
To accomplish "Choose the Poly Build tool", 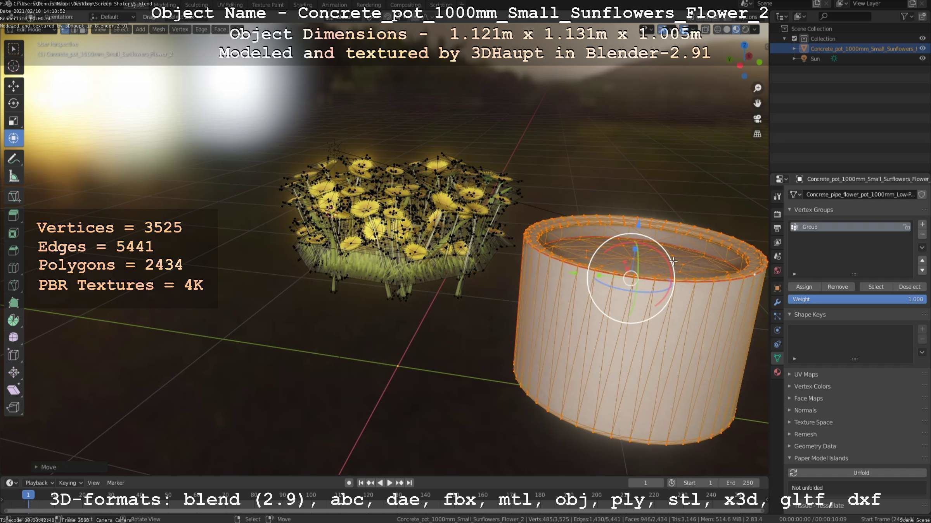I will [x=14, y=303].
